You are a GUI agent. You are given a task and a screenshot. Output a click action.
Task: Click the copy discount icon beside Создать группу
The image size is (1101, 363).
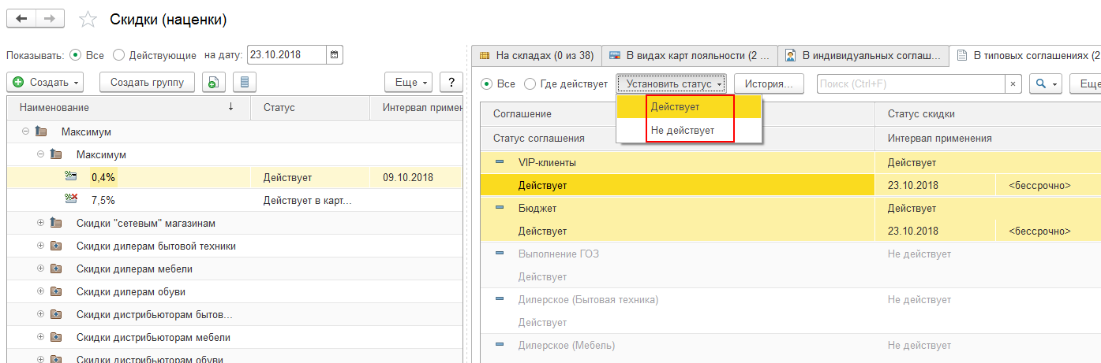pyautogui.click(x=214, y=82)
